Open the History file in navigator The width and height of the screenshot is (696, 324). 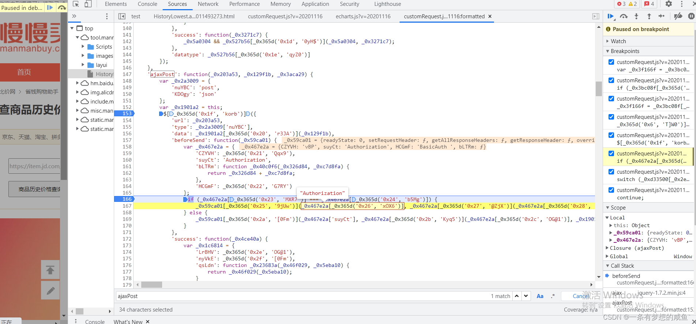[x=104, y=74]
